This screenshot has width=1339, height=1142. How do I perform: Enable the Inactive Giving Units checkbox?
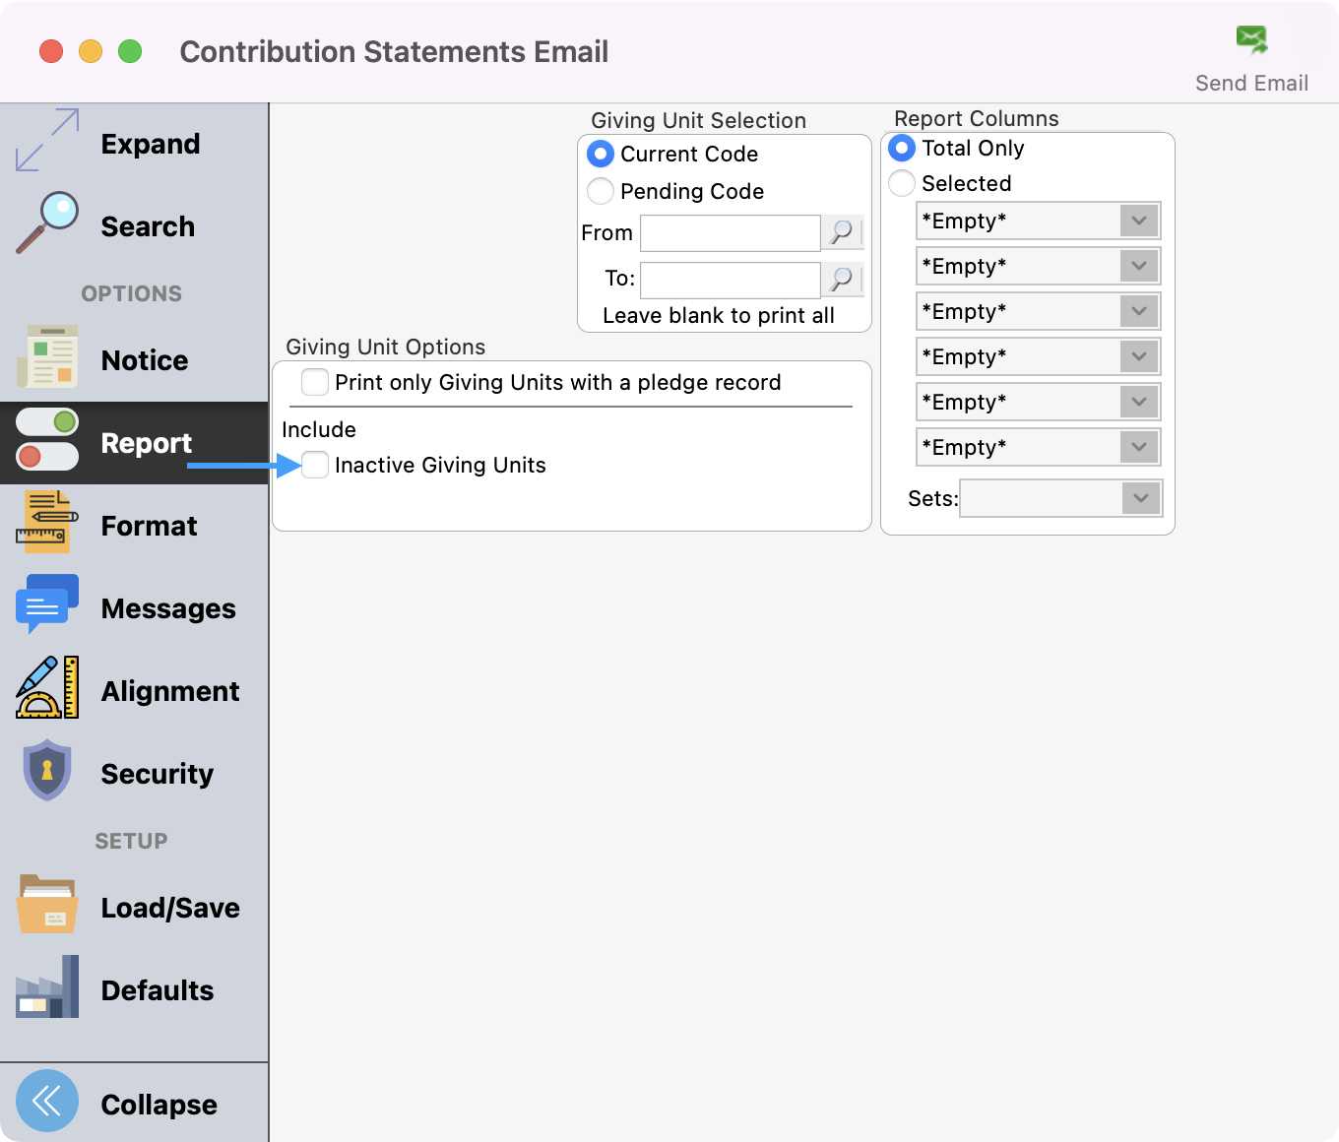tap(315, 465)
